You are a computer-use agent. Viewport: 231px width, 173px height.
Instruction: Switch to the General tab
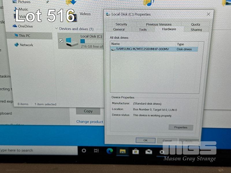(119, 29)
